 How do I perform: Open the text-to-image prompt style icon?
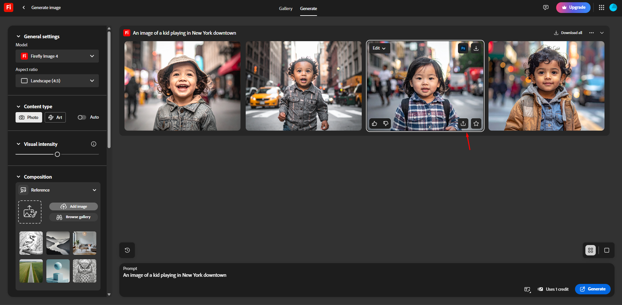[x=527, y=289]
